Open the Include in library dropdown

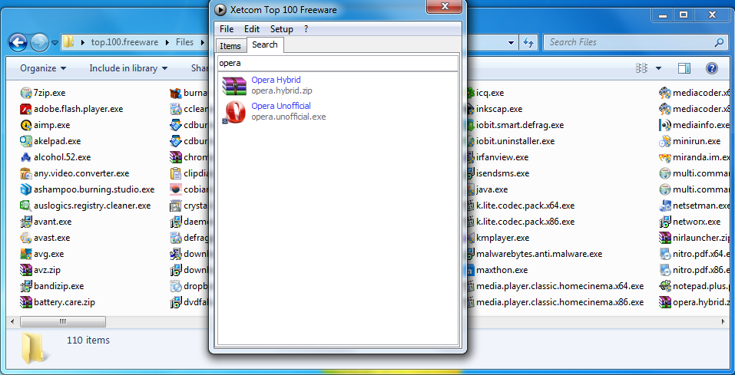(127, 68)
